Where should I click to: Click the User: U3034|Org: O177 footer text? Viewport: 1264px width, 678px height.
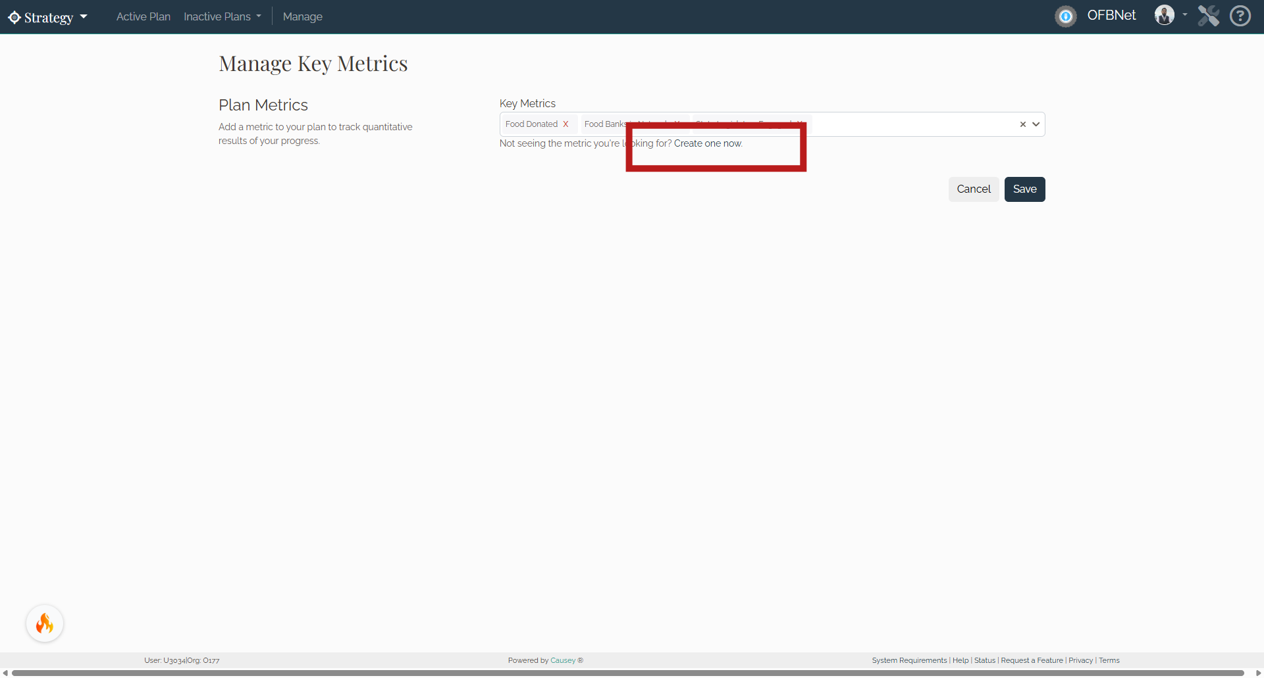click(x=182, y=660)
